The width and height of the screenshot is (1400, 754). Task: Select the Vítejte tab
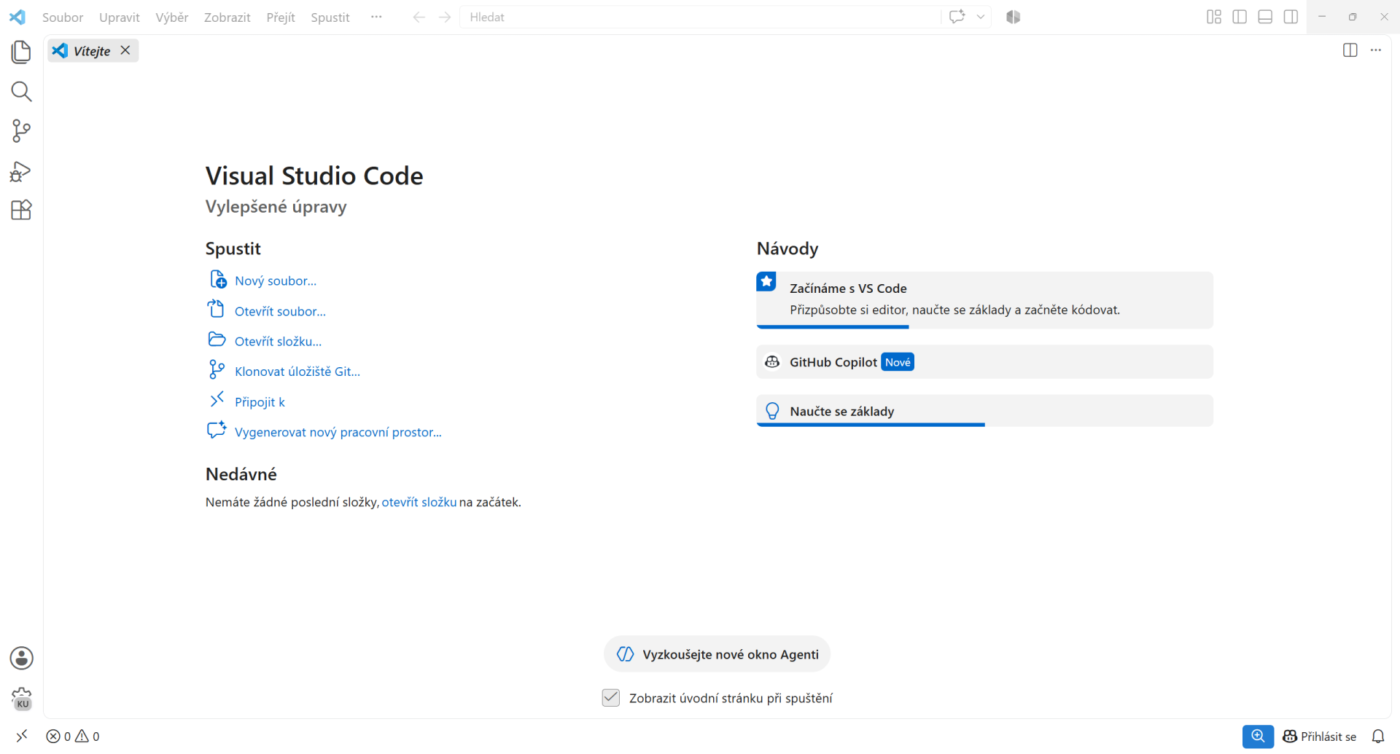pos(92,50)
